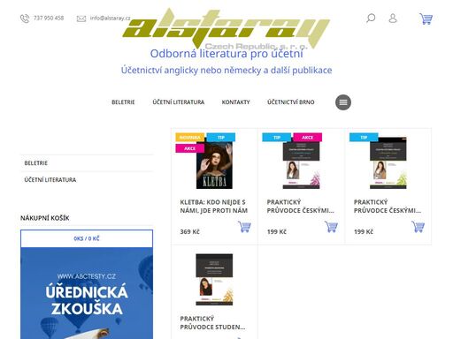Open cart summary 0 ks / 0 Kč
This screenshot has width=453, height=339.
[87, 238]
